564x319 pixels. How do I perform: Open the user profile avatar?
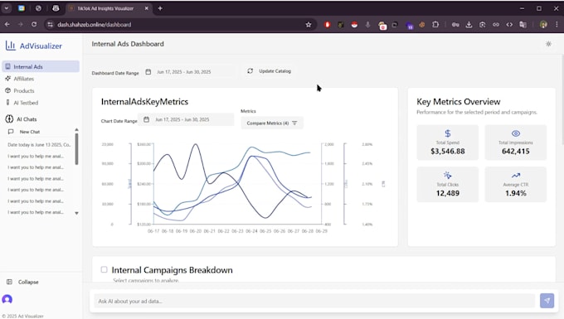(7, 299)
